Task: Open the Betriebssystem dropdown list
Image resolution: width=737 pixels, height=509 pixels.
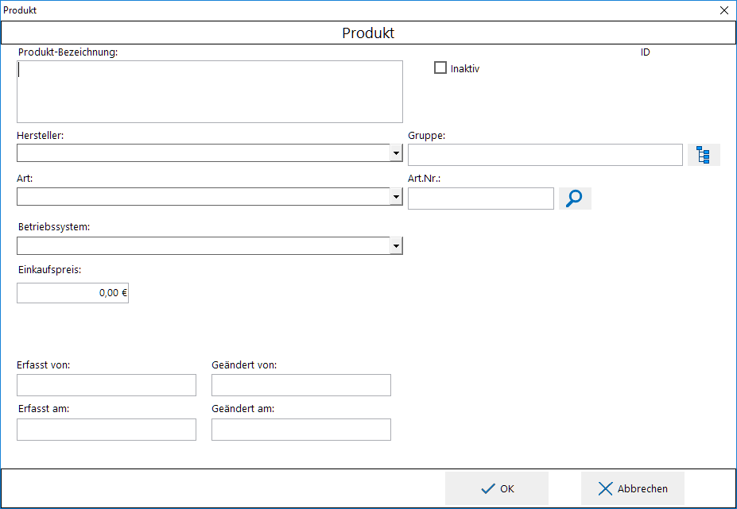Action: (x=396, y=245)
